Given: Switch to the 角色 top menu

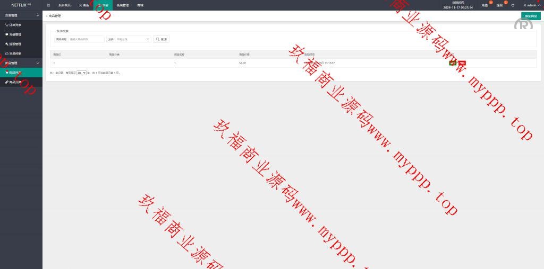Looking at the screenshot, I should [84, 5].
